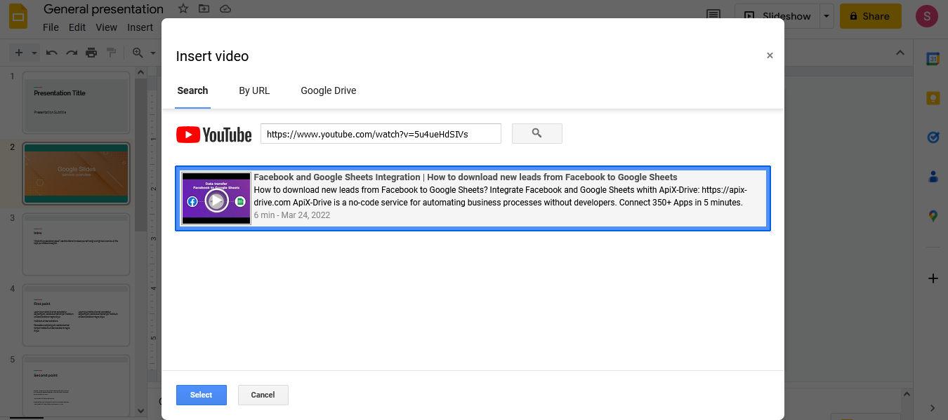Viewport: 948px width, 420px height.
Task: Click the YouTube video URL input field
Action: 380,133
